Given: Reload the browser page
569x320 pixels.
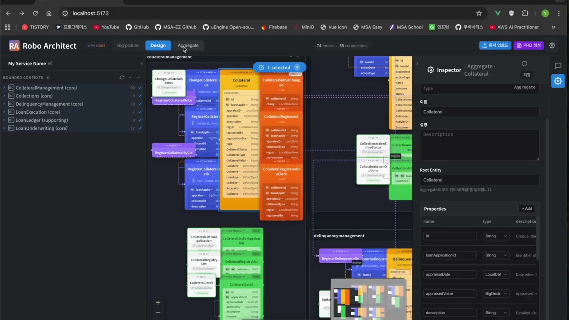Looking at the screenshot, I should tap(36, 13).
